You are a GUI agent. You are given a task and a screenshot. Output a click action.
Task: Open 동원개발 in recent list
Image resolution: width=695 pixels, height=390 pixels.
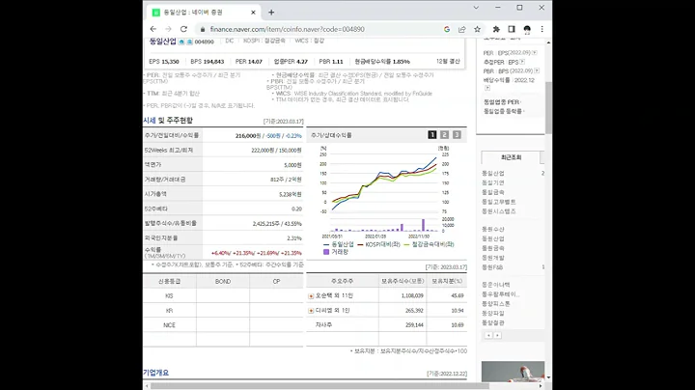point(493,258)
